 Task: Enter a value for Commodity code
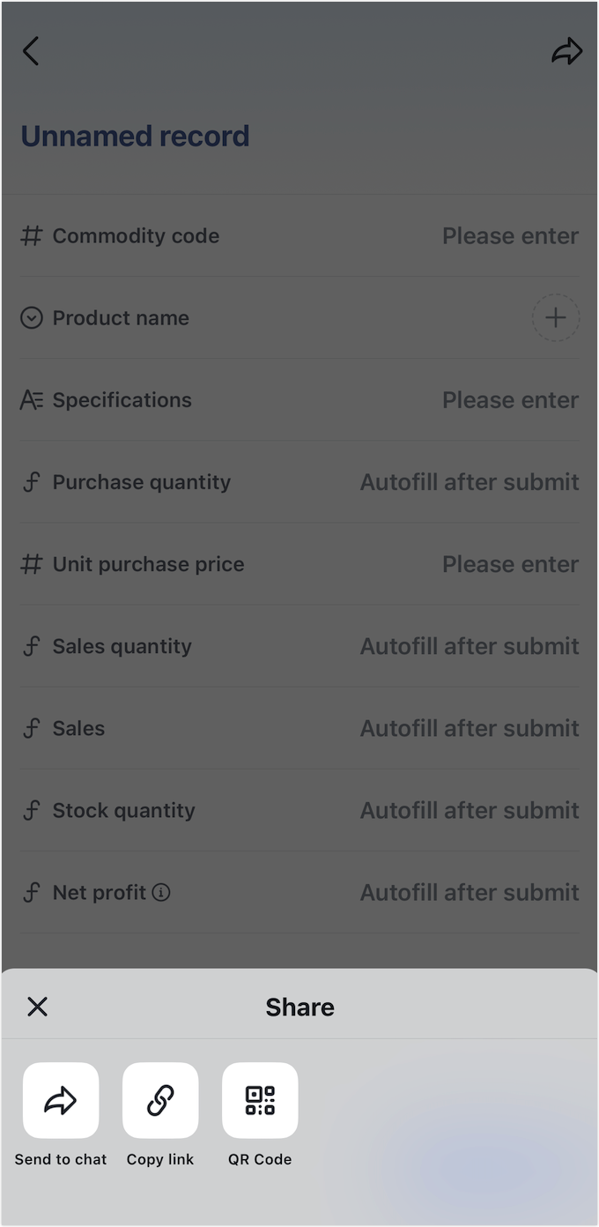[x=510, y=235]
